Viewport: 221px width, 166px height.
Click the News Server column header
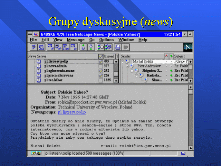(x=63, y=56)
